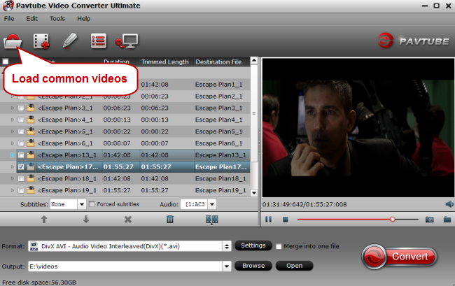
Task: Open the Audio track dropdown
Action: 212,204
